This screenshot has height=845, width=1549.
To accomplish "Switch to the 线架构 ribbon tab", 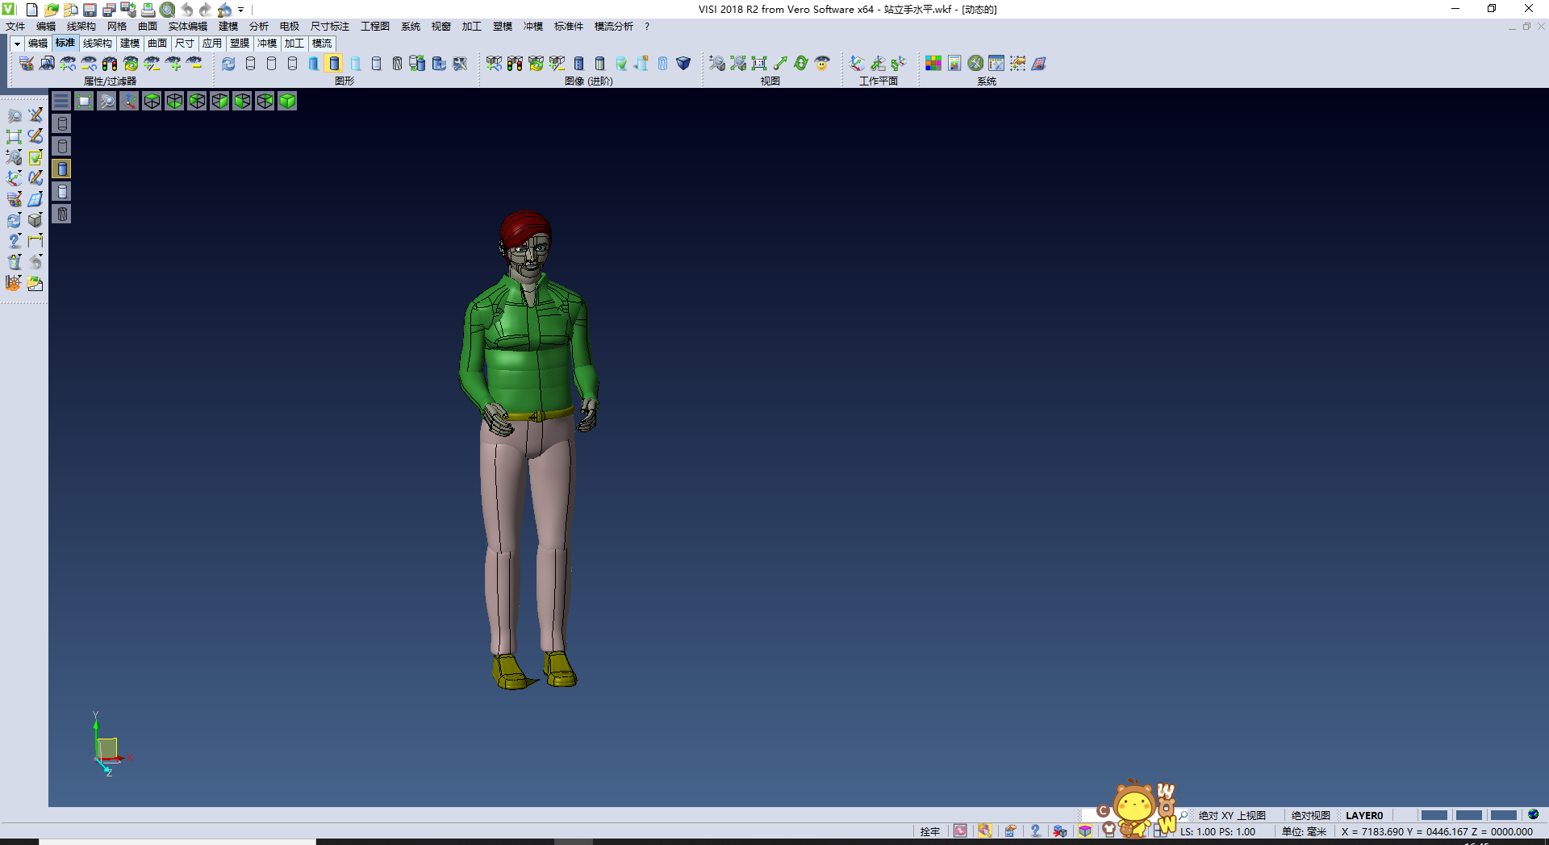I will (x=97, y=44).
